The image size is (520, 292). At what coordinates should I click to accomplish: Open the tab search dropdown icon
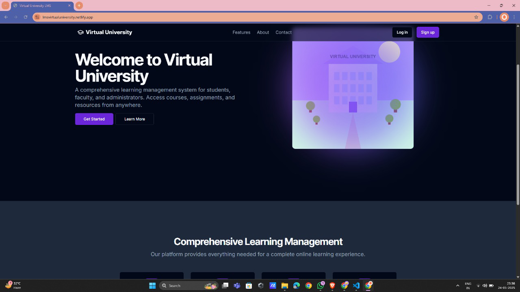(x=5, y=6)
